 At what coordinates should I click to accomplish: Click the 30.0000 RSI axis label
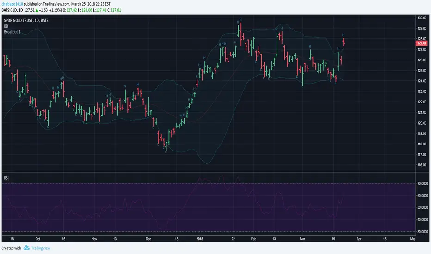point(423,232)
